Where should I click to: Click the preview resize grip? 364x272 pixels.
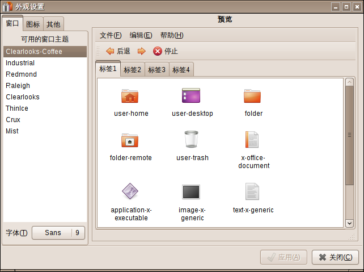tap(352, 237)
